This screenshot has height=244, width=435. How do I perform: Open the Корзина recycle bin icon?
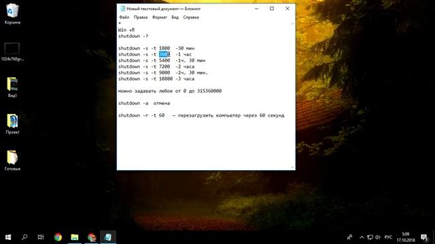pyautogui.click(x=12, y=14)
